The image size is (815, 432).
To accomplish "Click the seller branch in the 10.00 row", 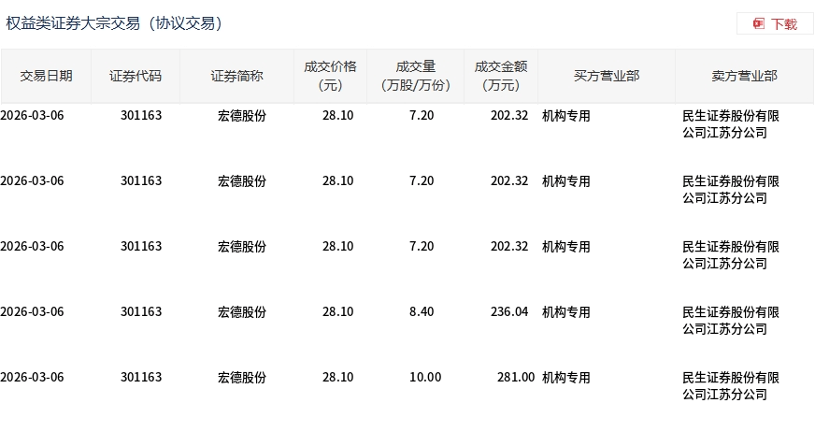I will coord(731,386).
